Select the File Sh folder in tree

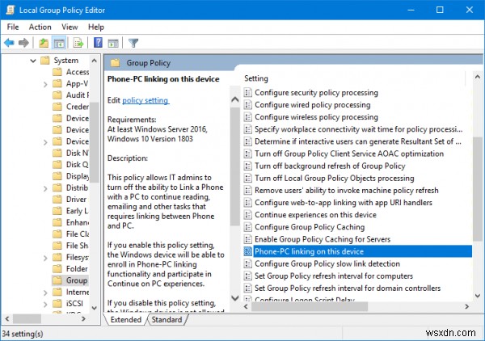coord(77,246)
